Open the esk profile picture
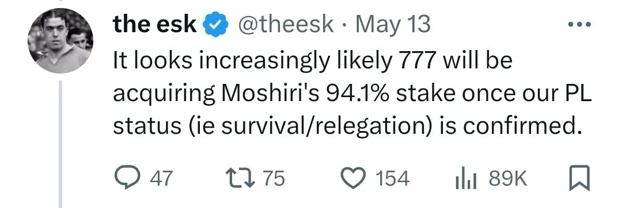 tap(60, 41)
